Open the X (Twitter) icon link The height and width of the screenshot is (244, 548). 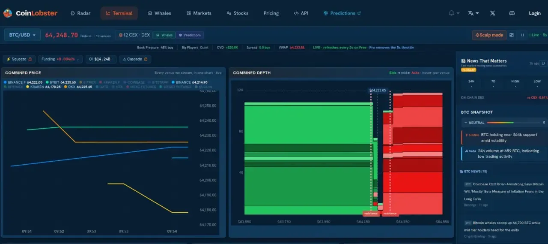click(492, 13)
